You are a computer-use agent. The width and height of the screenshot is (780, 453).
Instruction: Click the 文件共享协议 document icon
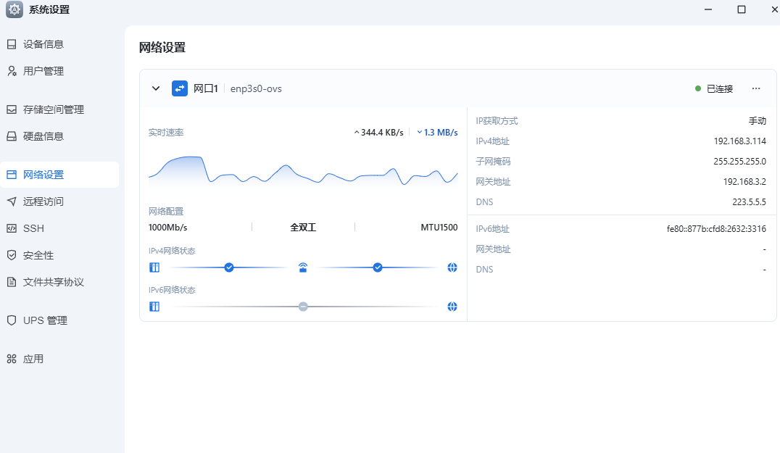tap(12, 282)
